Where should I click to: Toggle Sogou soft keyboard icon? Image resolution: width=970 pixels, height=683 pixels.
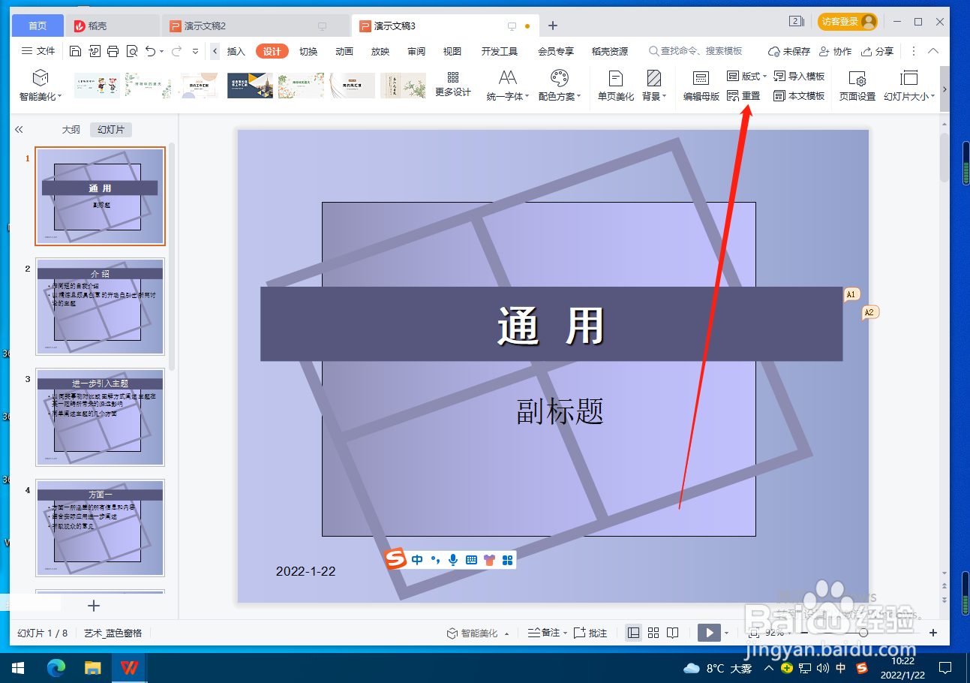(x=471, y=560)
